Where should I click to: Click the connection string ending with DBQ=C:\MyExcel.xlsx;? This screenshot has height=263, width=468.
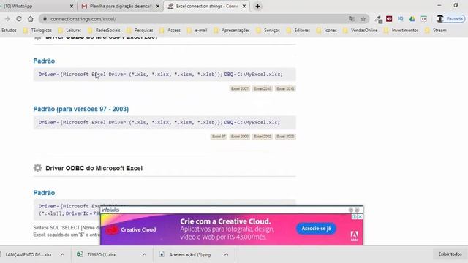[x=165, y=75]
